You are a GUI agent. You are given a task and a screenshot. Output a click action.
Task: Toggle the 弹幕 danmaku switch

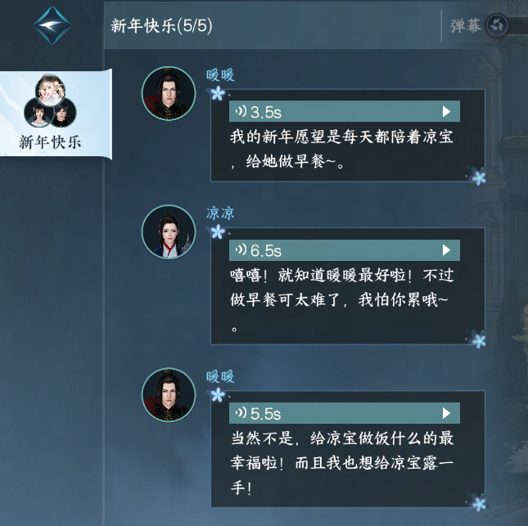pos(498,25)
